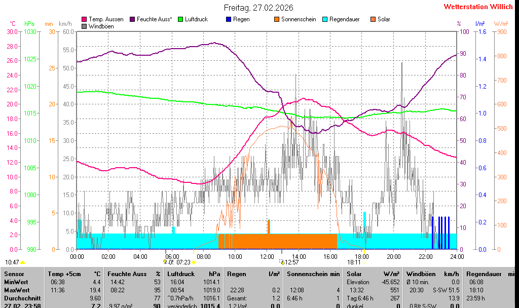
Task: Click the 12:00 time axis label
Action: pos(267,256)
